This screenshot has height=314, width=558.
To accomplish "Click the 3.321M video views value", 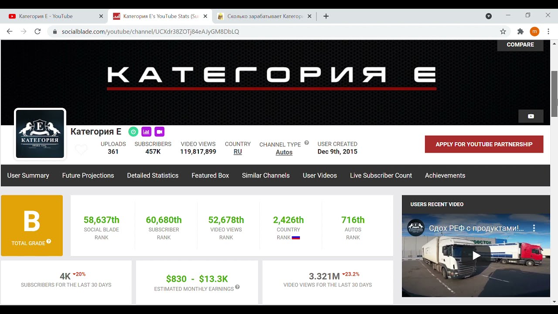I will [324, 276].
